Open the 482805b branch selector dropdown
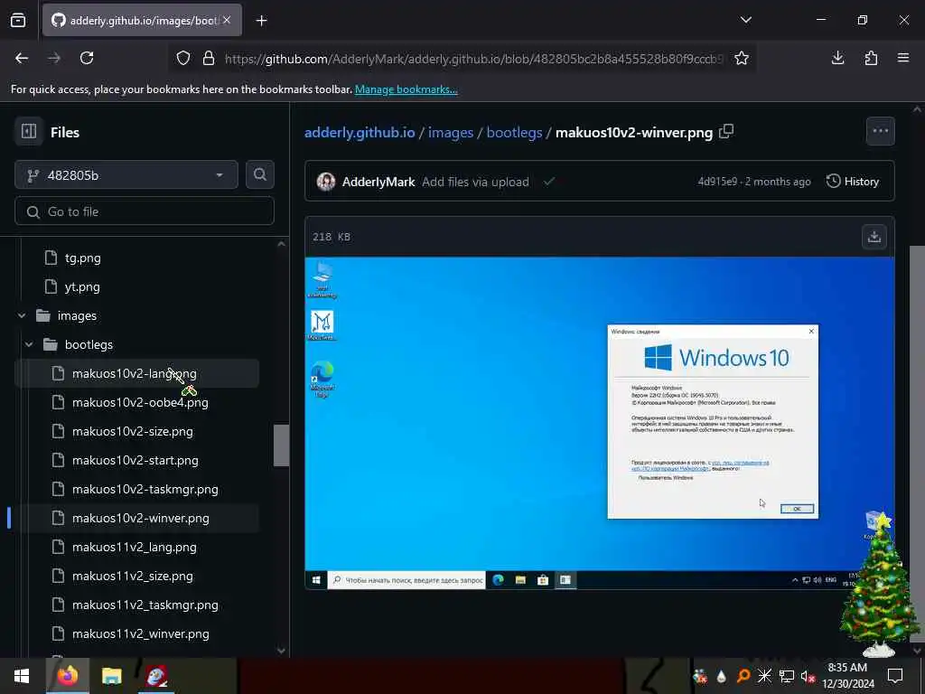 click(x=126, y=174)
